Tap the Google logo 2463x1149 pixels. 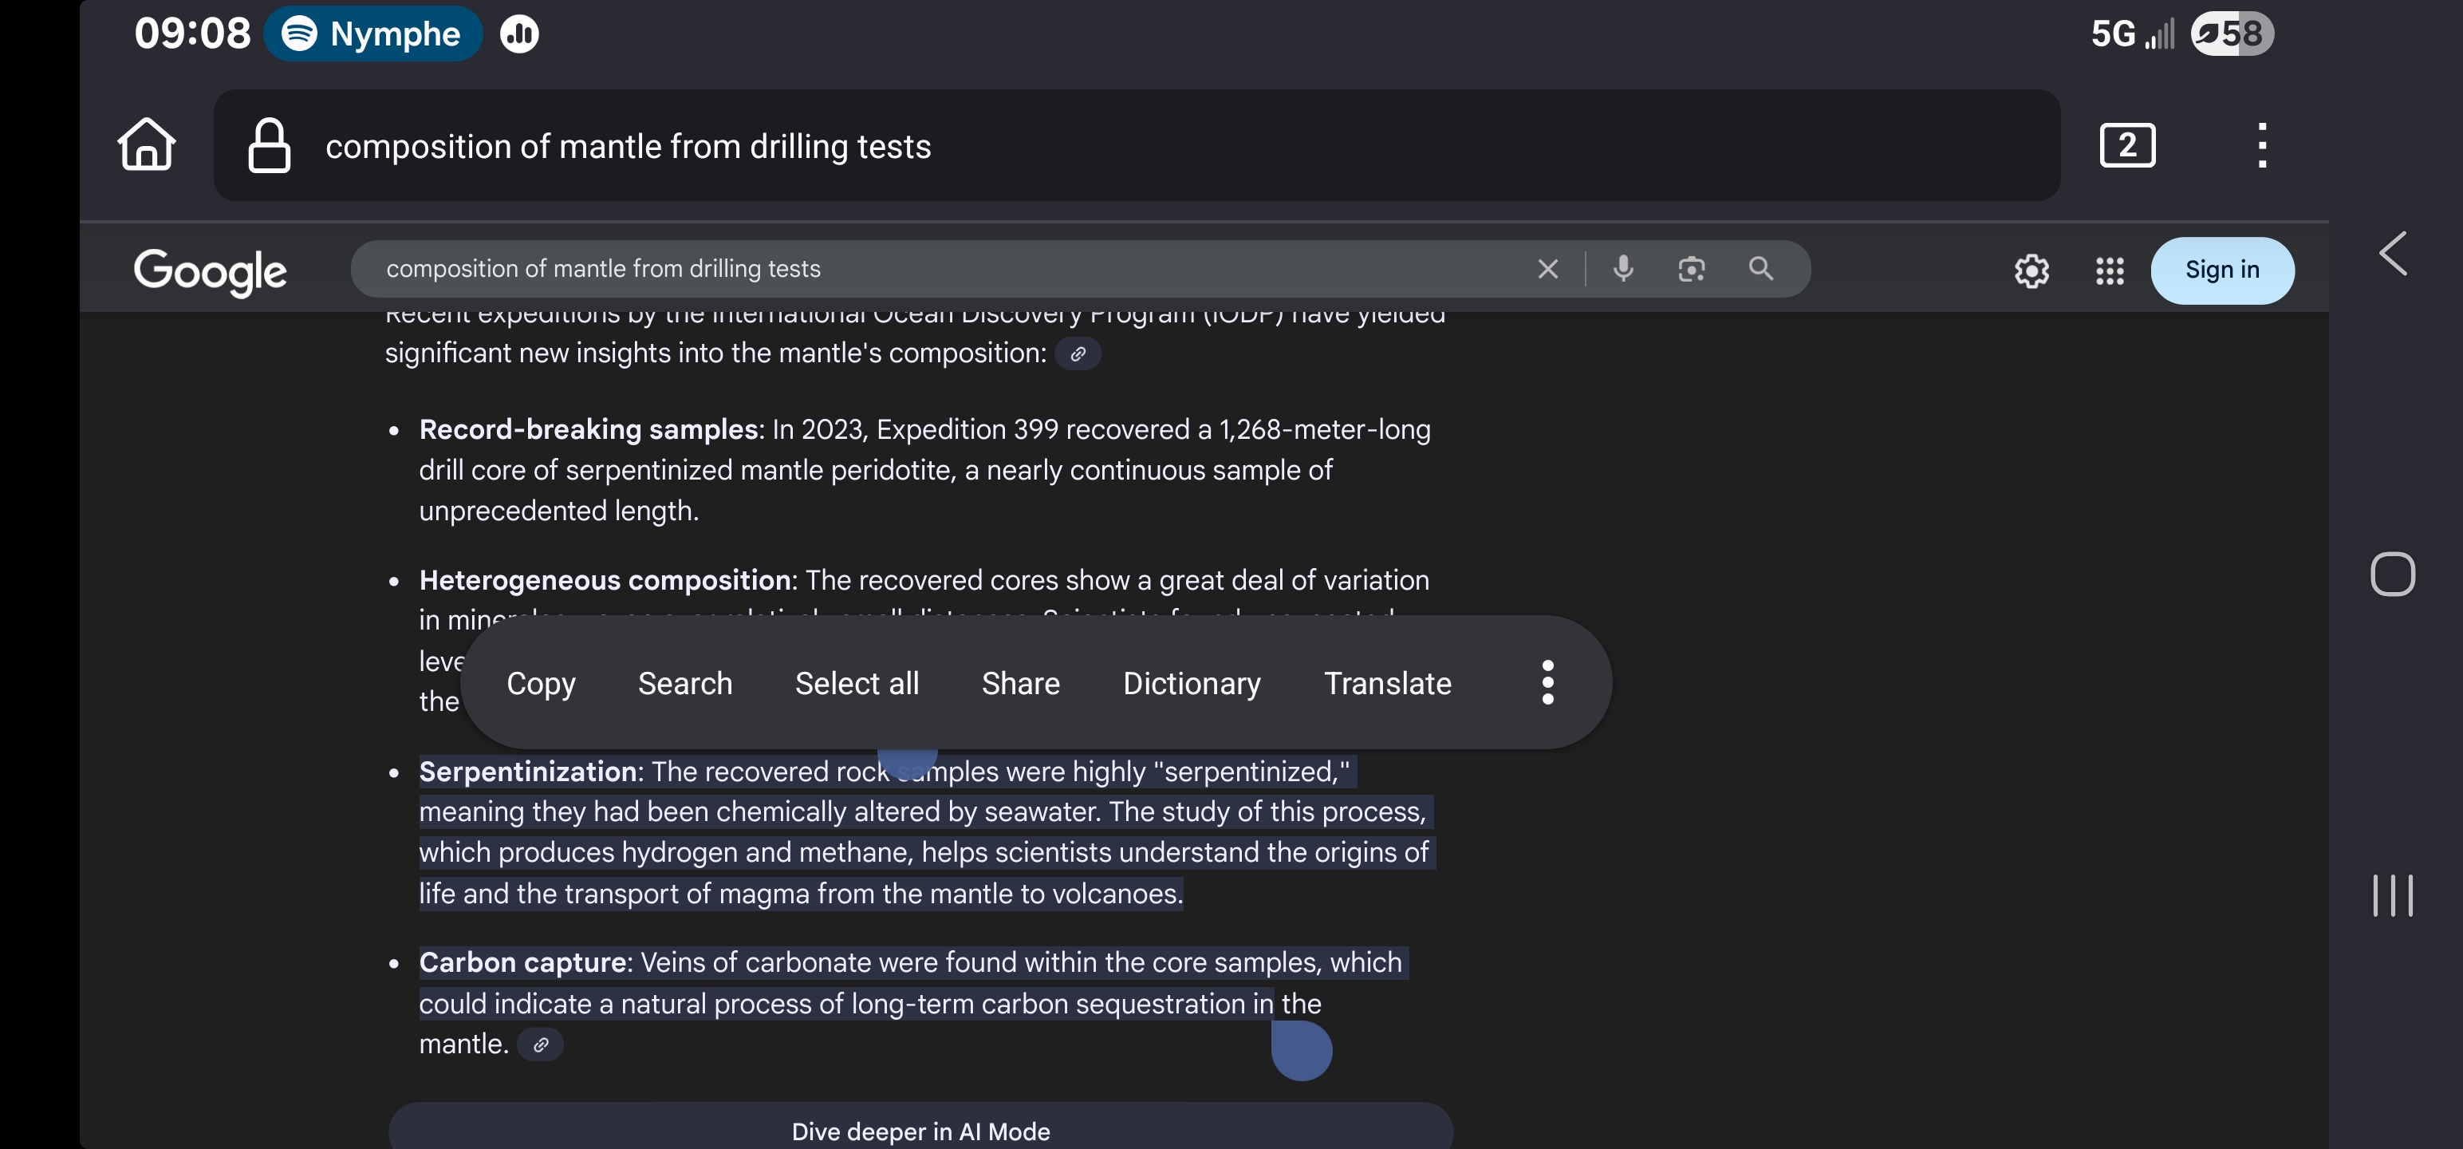click(210, 272)
